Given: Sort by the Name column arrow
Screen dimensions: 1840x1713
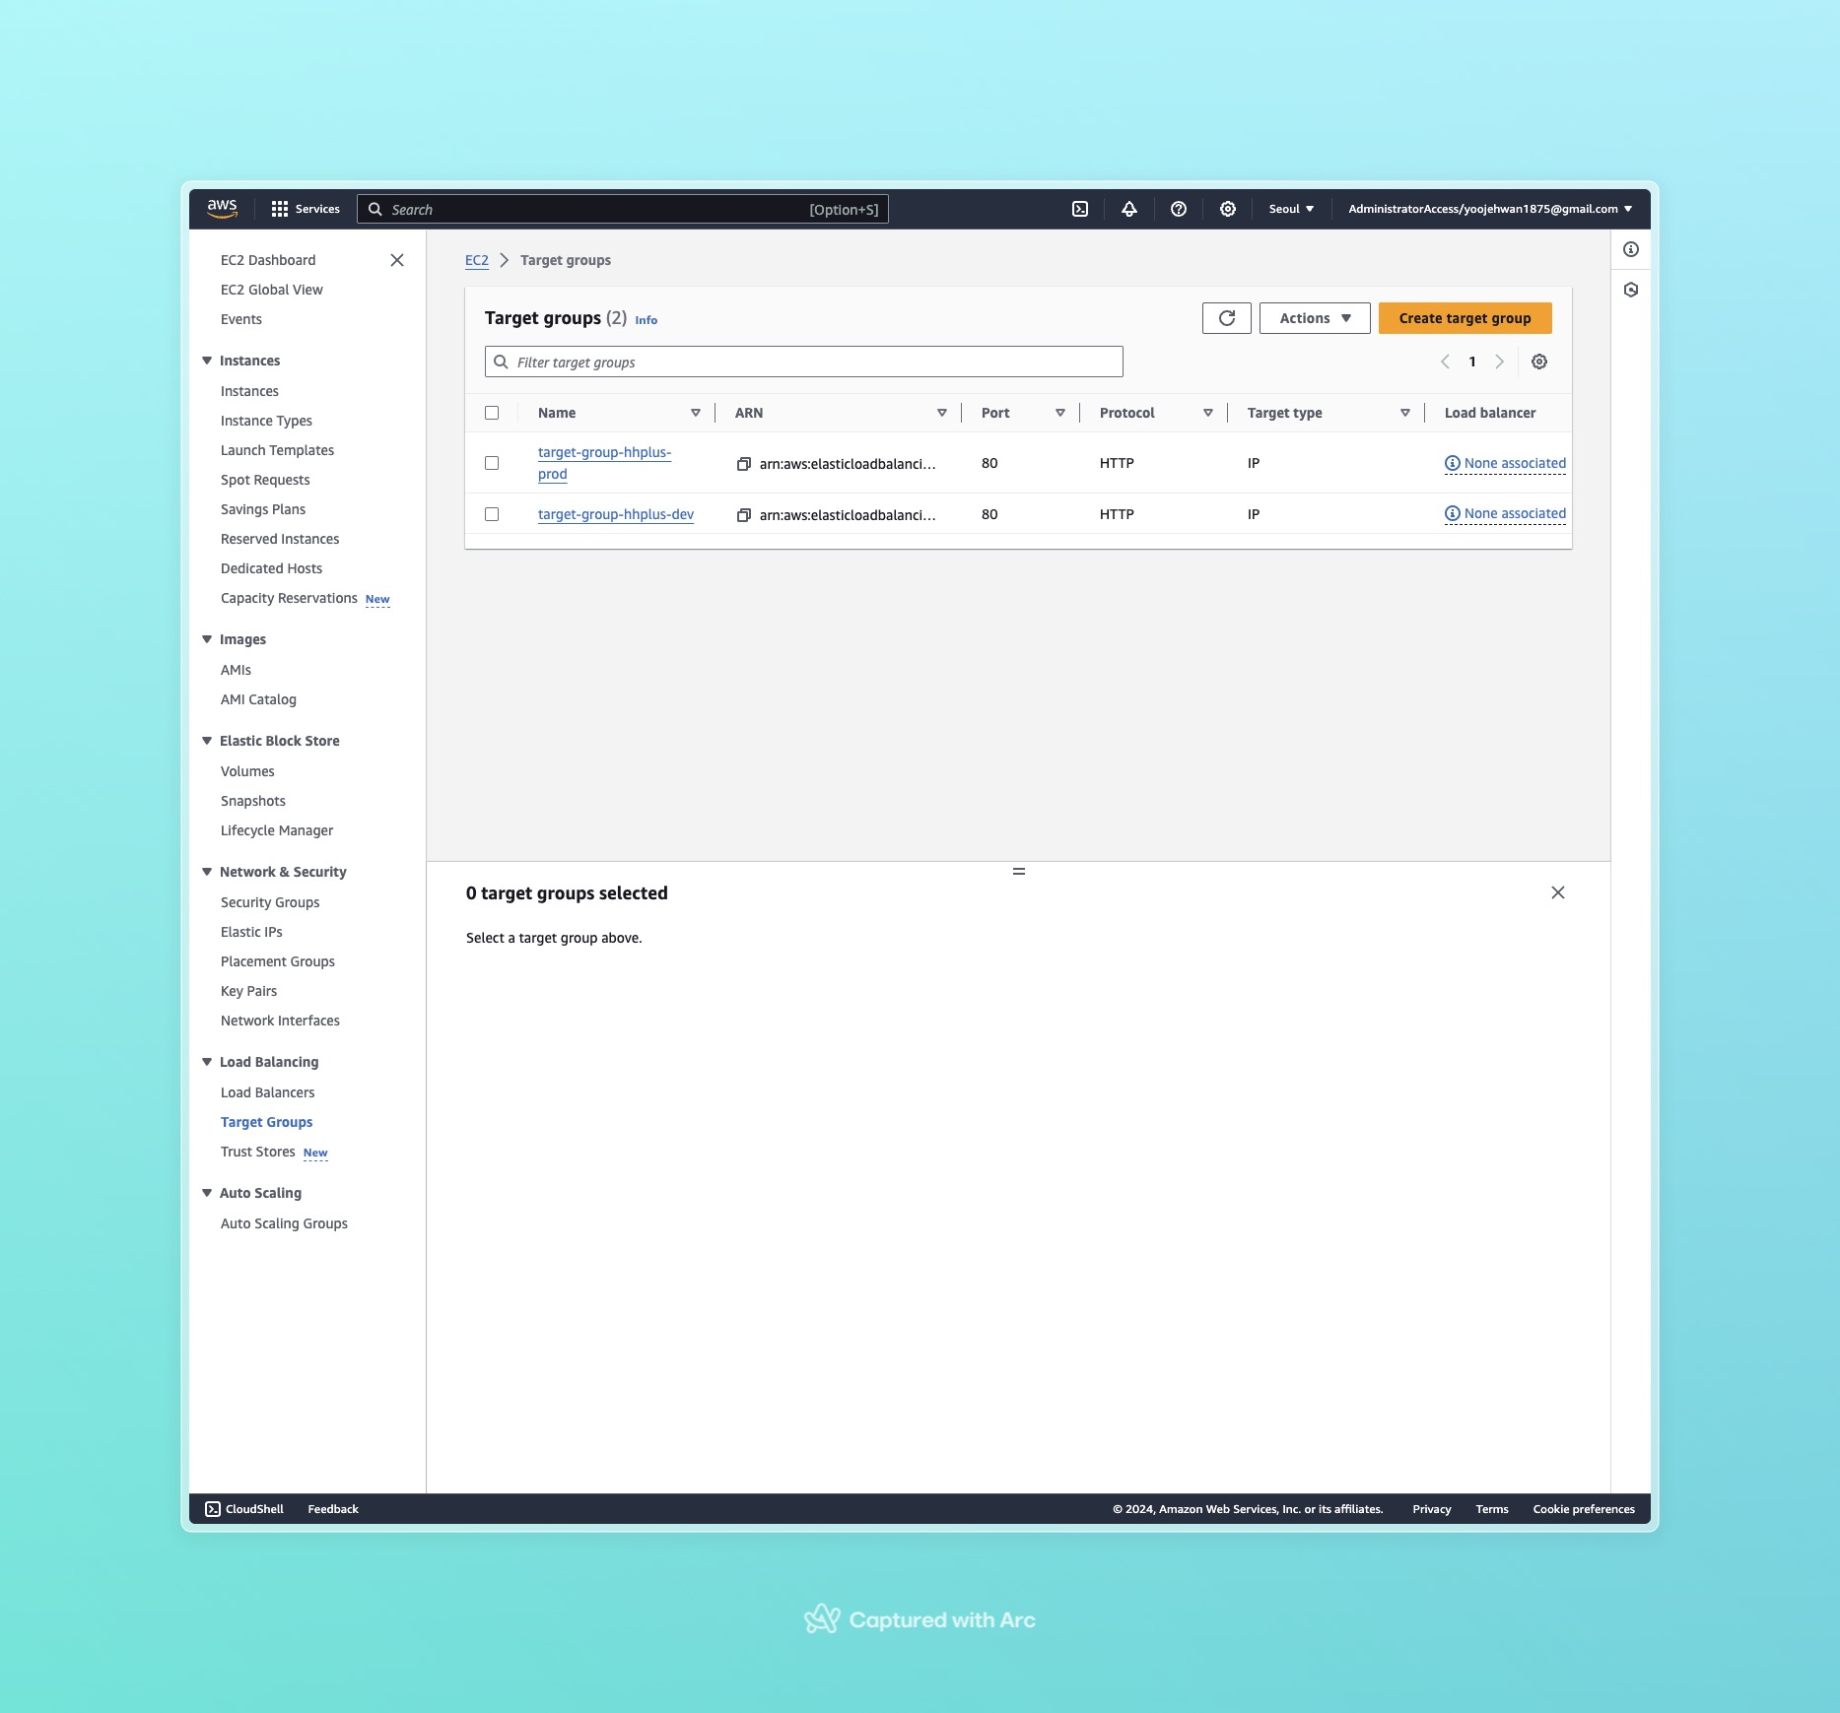Looking at the screenshot, I should click(x=696, y=413).
